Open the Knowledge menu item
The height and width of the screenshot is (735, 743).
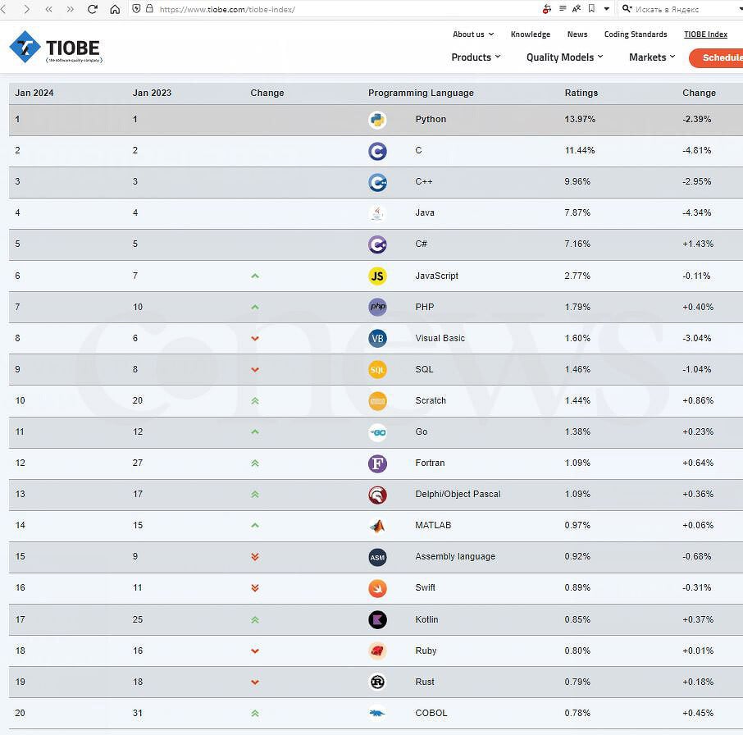[x=531, y=34]
